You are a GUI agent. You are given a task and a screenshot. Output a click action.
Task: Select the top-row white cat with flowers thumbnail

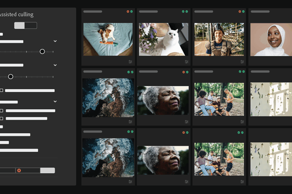(163, 39)
